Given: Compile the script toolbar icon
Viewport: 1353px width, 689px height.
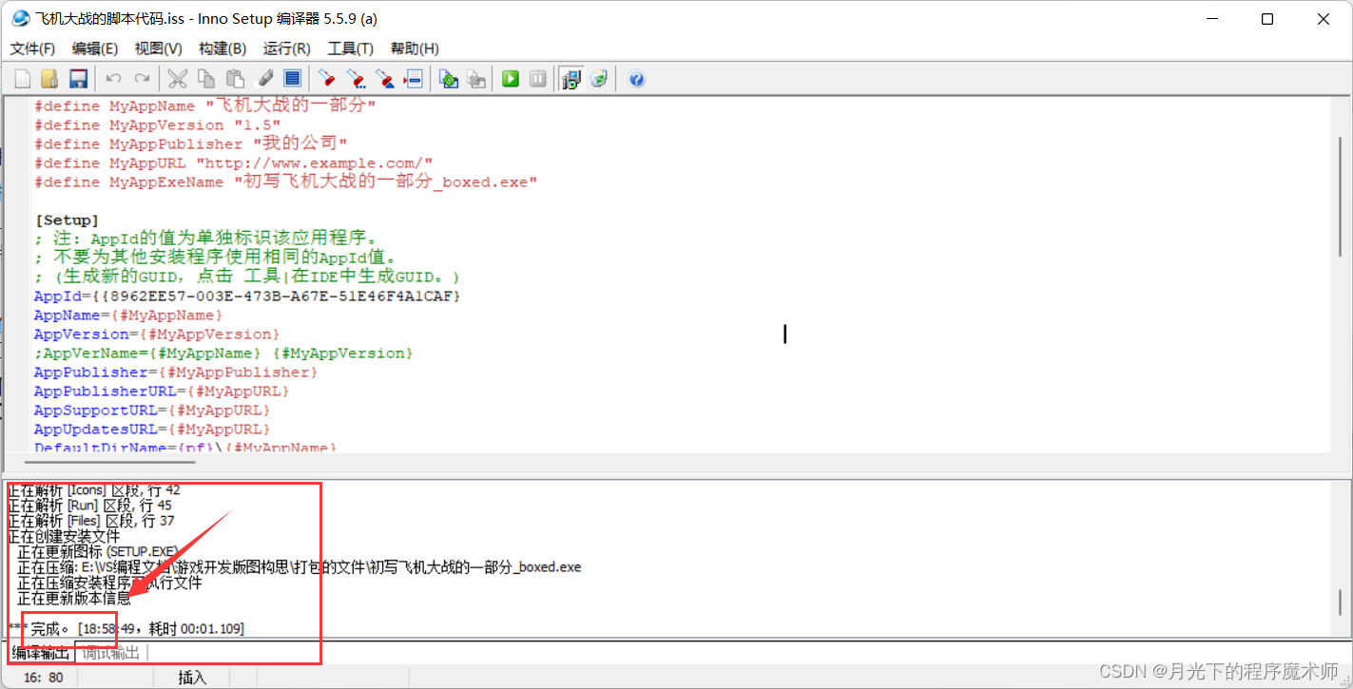Looking at the screenshot, I should click(449, 79).
